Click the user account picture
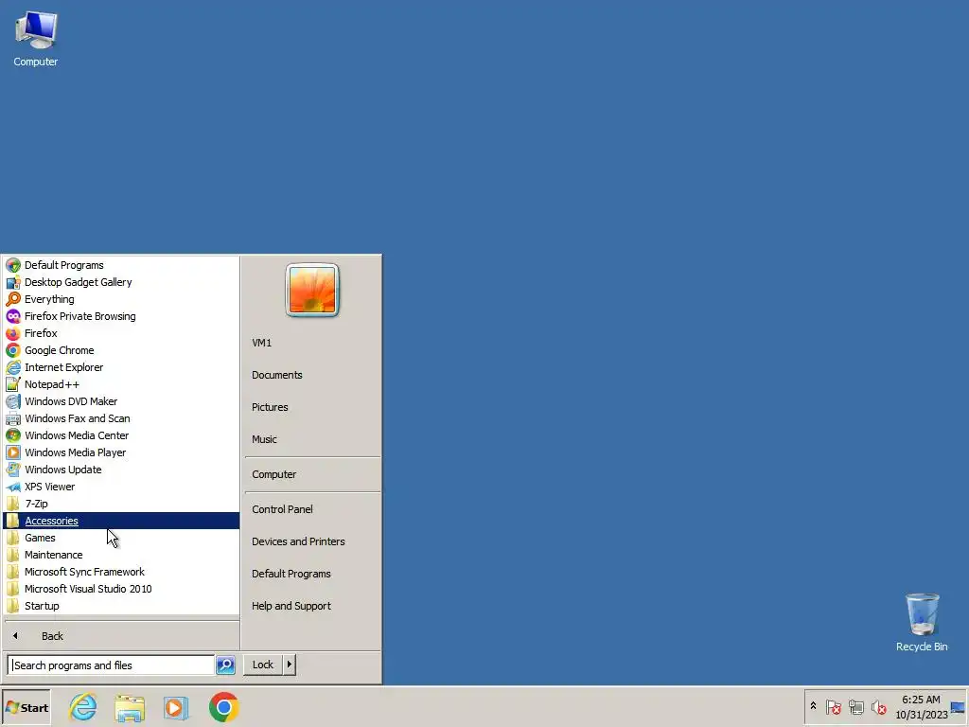Screen dimensions: 969x727 [312, 290]
